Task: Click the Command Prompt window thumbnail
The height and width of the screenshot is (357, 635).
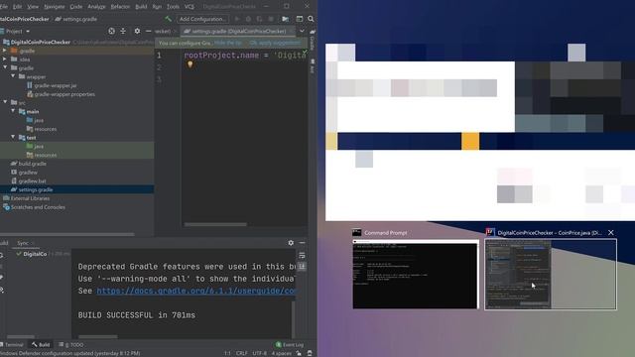Action: pos(416,274)
